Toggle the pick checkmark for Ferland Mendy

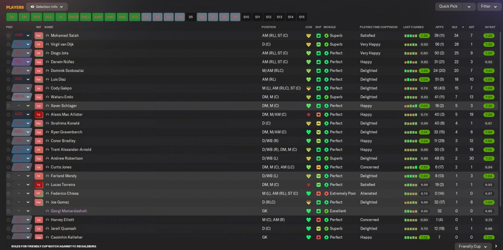click(x=8, y=176)
